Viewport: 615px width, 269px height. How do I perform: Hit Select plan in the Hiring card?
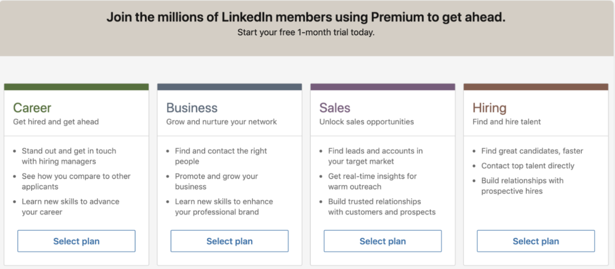pos(536,241)
